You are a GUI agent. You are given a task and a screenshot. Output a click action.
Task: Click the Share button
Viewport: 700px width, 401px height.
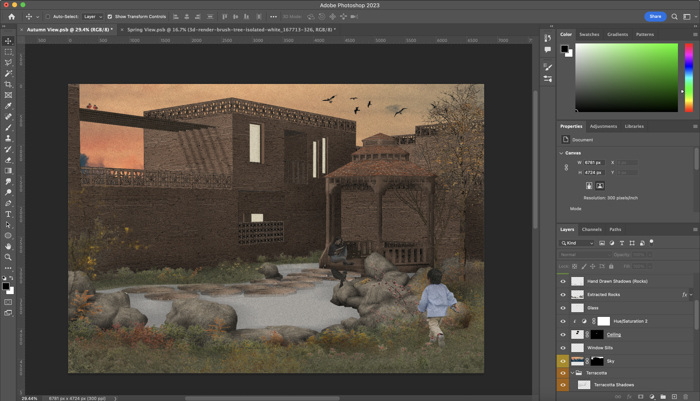coord(655,16)
